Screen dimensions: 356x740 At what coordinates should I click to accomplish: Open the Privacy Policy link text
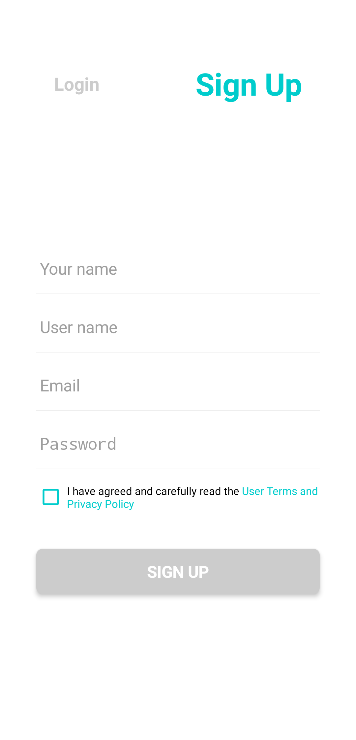(x=101, y=504)
